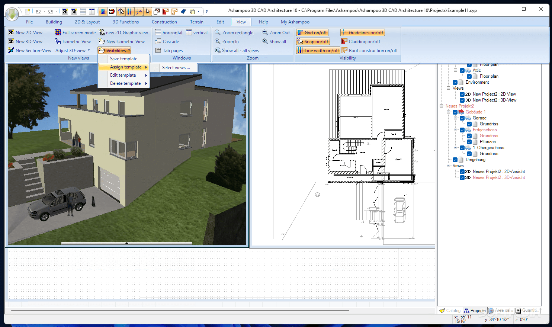The width and height of the screenshot is (552, 327).
Task: Uncheck the Attic checkbox in project tree
Action: [462, 70]
